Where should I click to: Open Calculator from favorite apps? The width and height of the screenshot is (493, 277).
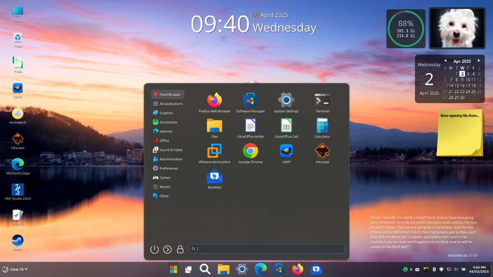pyautogui.click(x=322, y=126)
